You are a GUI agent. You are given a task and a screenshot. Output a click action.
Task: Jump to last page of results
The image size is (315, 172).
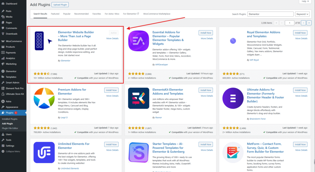click(x=309, y=23)
